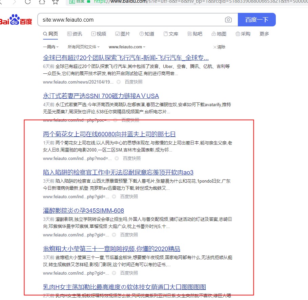Viewport: 308px width, 300px height.
Task: Open the 全球已有超过20个团队探索飞行汽车 result
Action: point(126,57)
